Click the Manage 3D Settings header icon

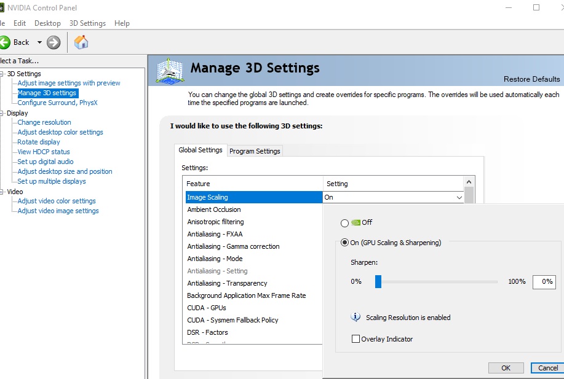click(170, 71)
